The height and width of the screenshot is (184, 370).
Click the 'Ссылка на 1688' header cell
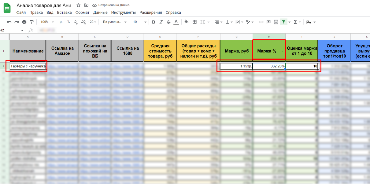pyautogui.click(x=128, y=51)
